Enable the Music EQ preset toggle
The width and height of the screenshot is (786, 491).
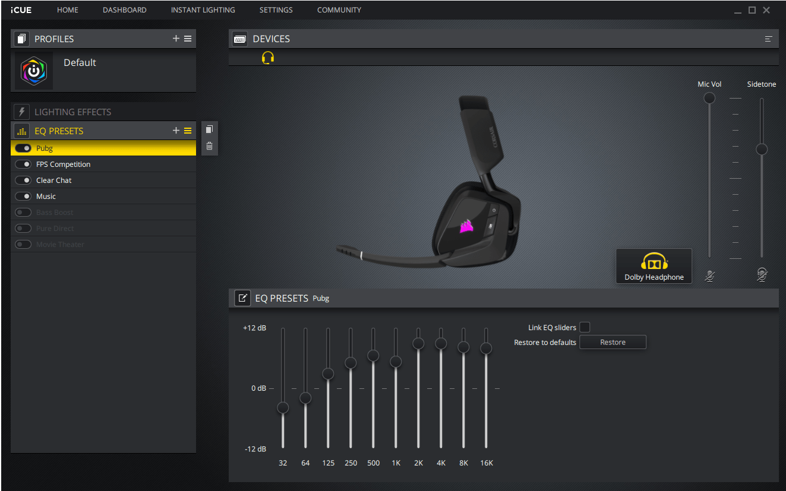tap(23, 196)
